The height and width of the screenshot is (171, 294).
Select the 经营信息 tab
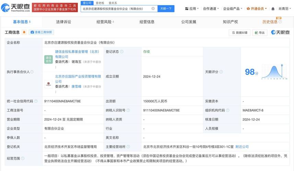coord(147,22)
